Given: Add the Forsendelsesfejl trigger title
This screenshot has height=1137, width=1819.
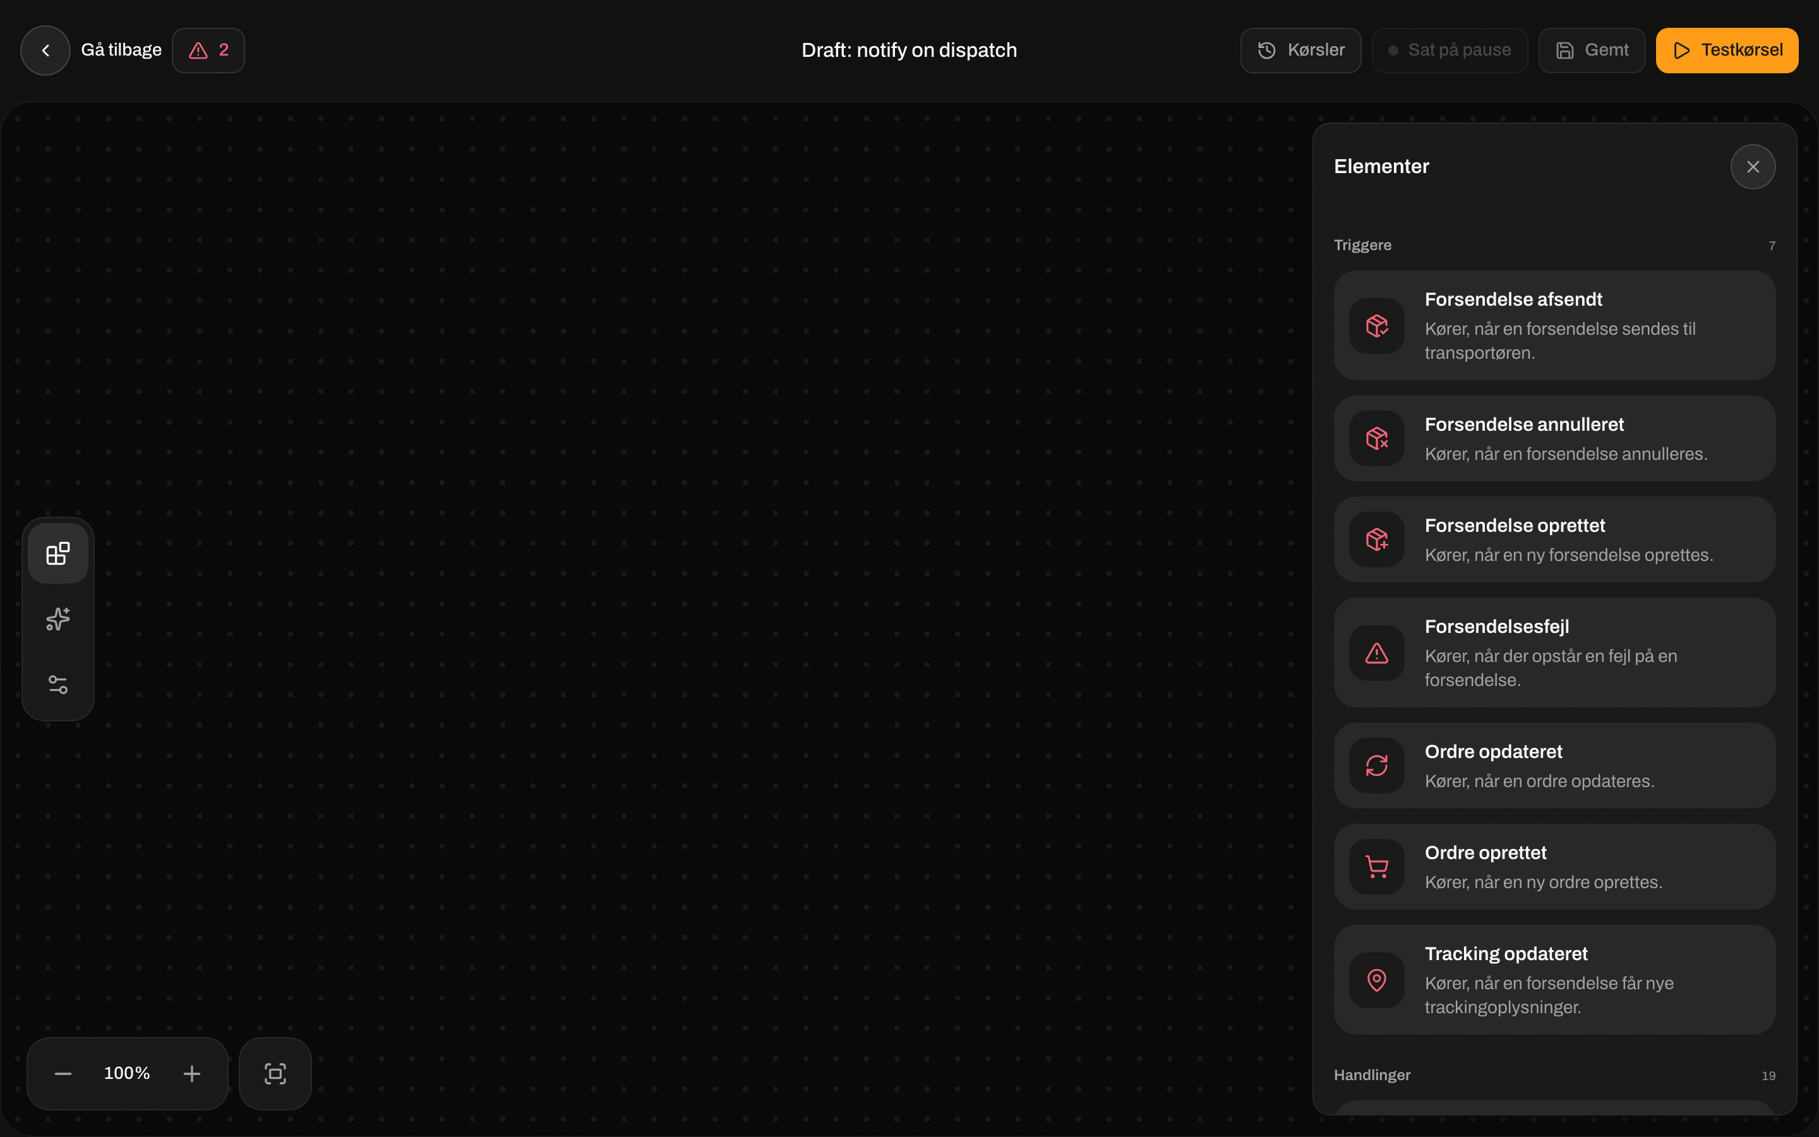Looking at the screenshot, I should coord(1496,627).
